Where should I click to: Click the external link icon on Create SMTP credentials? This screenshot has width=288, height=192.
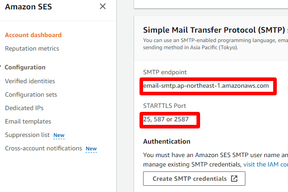click(234, 179)
